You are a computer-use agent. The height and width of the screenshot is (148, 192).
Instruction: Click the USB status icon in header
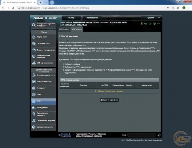point(158,23)
